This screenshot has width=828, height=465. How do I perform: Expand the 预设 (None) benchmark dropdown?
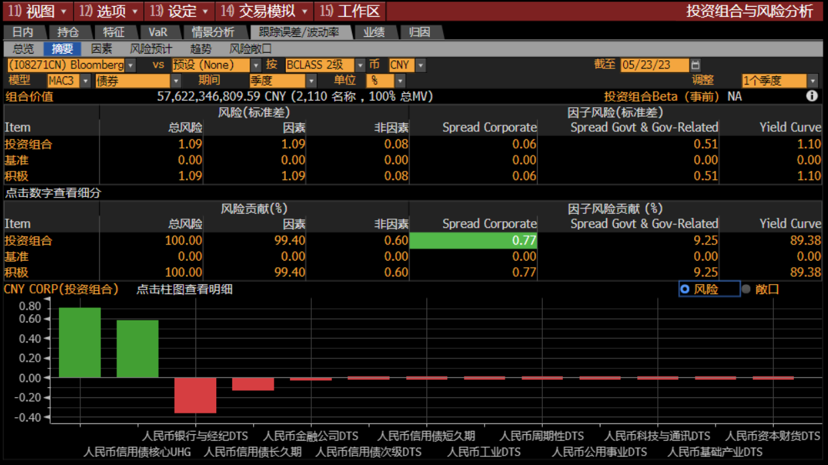[x=256, y=65]
